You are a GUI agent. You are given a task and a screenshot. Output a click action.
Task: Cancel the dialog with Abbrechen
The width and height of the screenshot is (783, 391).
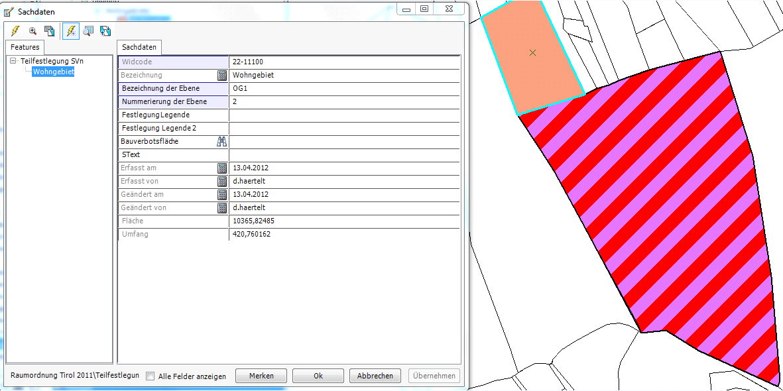pyautogui.click(x=375, y=376)
